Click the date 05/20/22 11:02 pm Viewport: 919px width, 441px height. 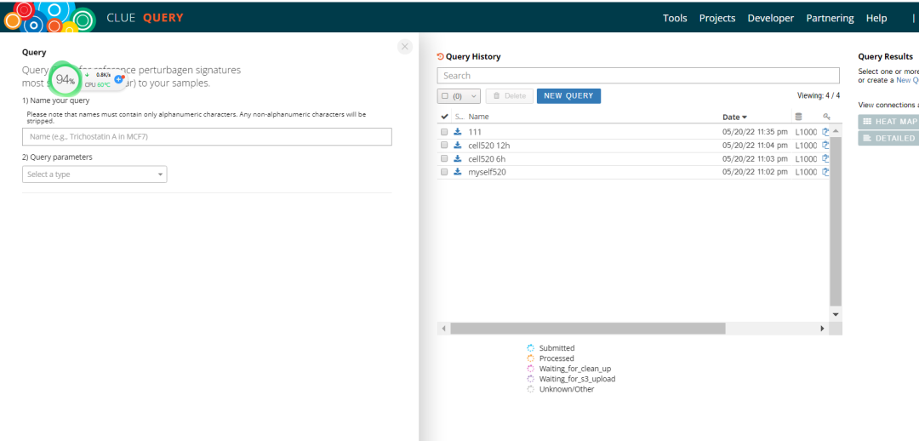coord(755,172)
